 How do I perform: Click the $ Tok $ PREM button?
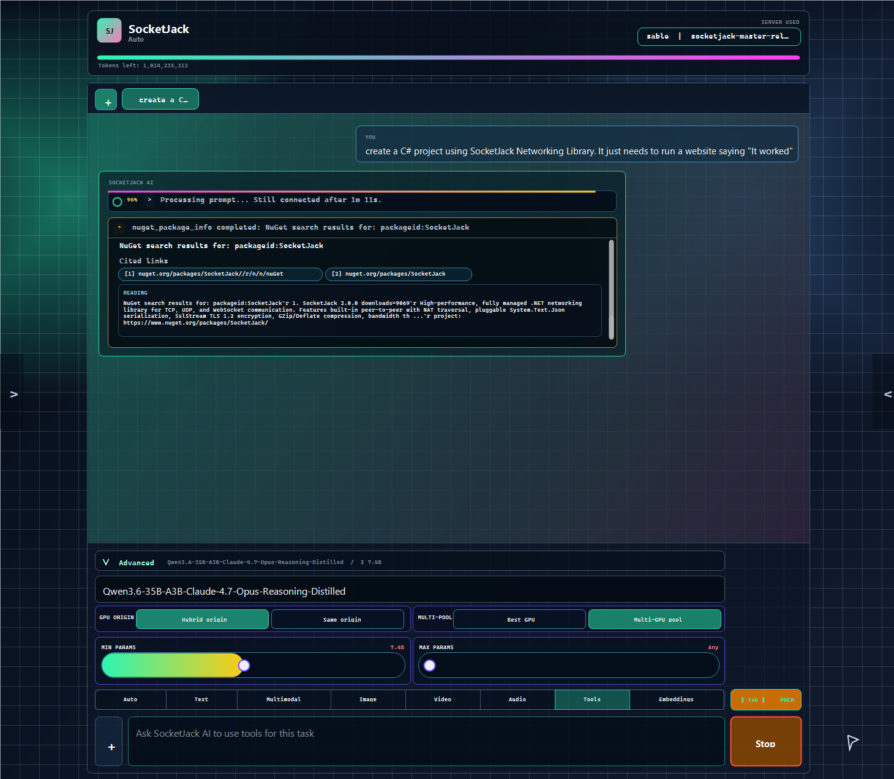click(x=766, y=700)
